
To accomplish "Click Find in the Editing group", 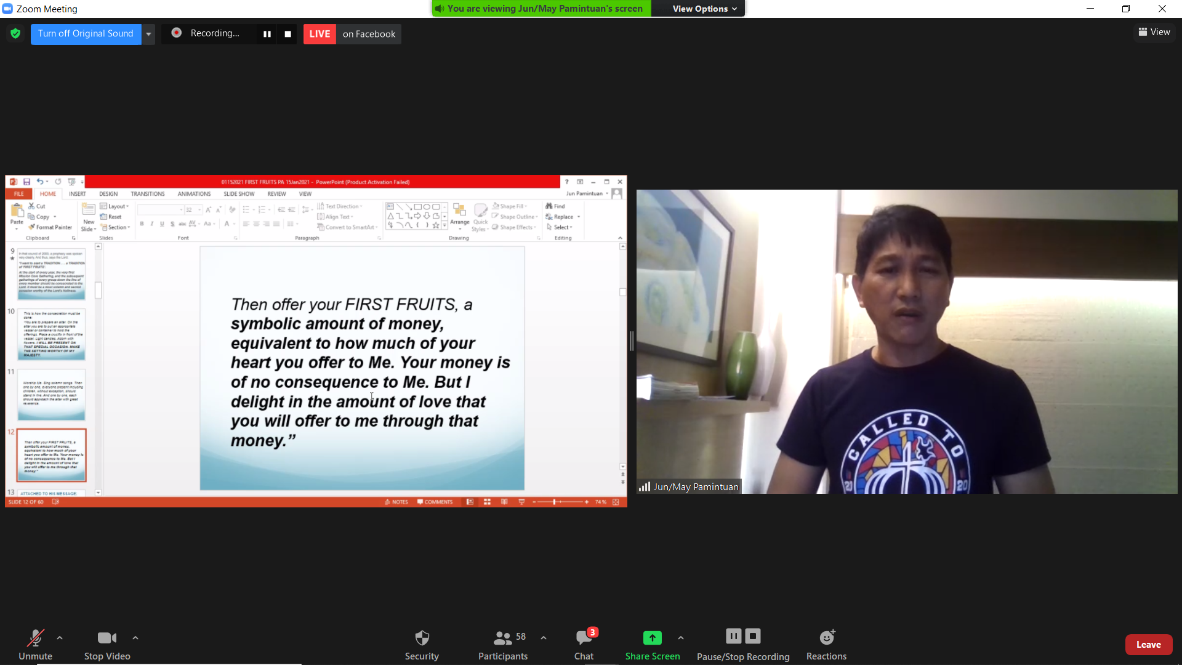I will tap(555, 206).
